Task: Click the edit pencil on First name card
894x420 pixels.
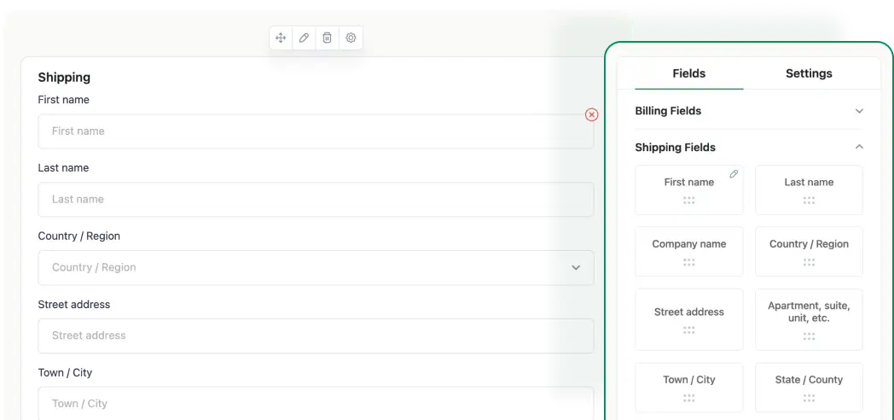Action: click(733, 174)
